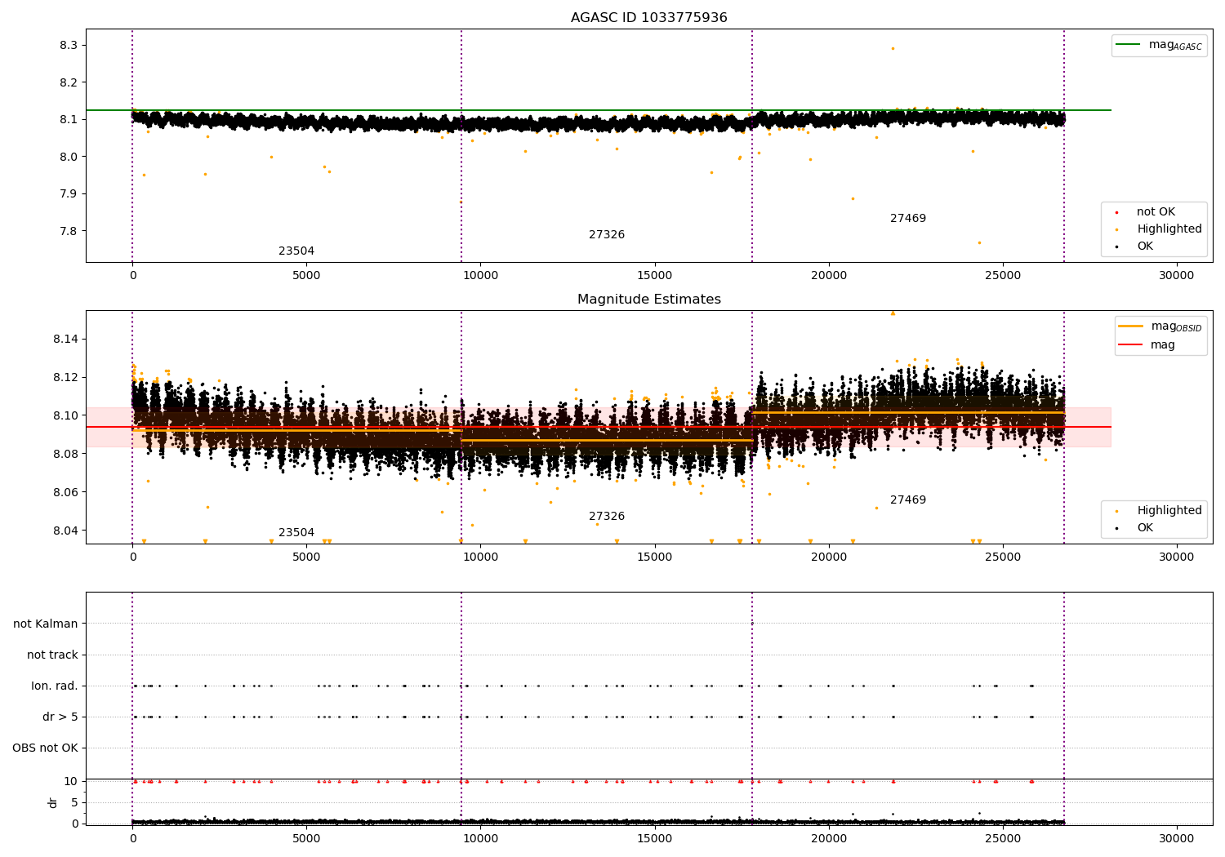Click the 7.9 y-axis tick label
1225x857 pixels.
tap(69, 193)
